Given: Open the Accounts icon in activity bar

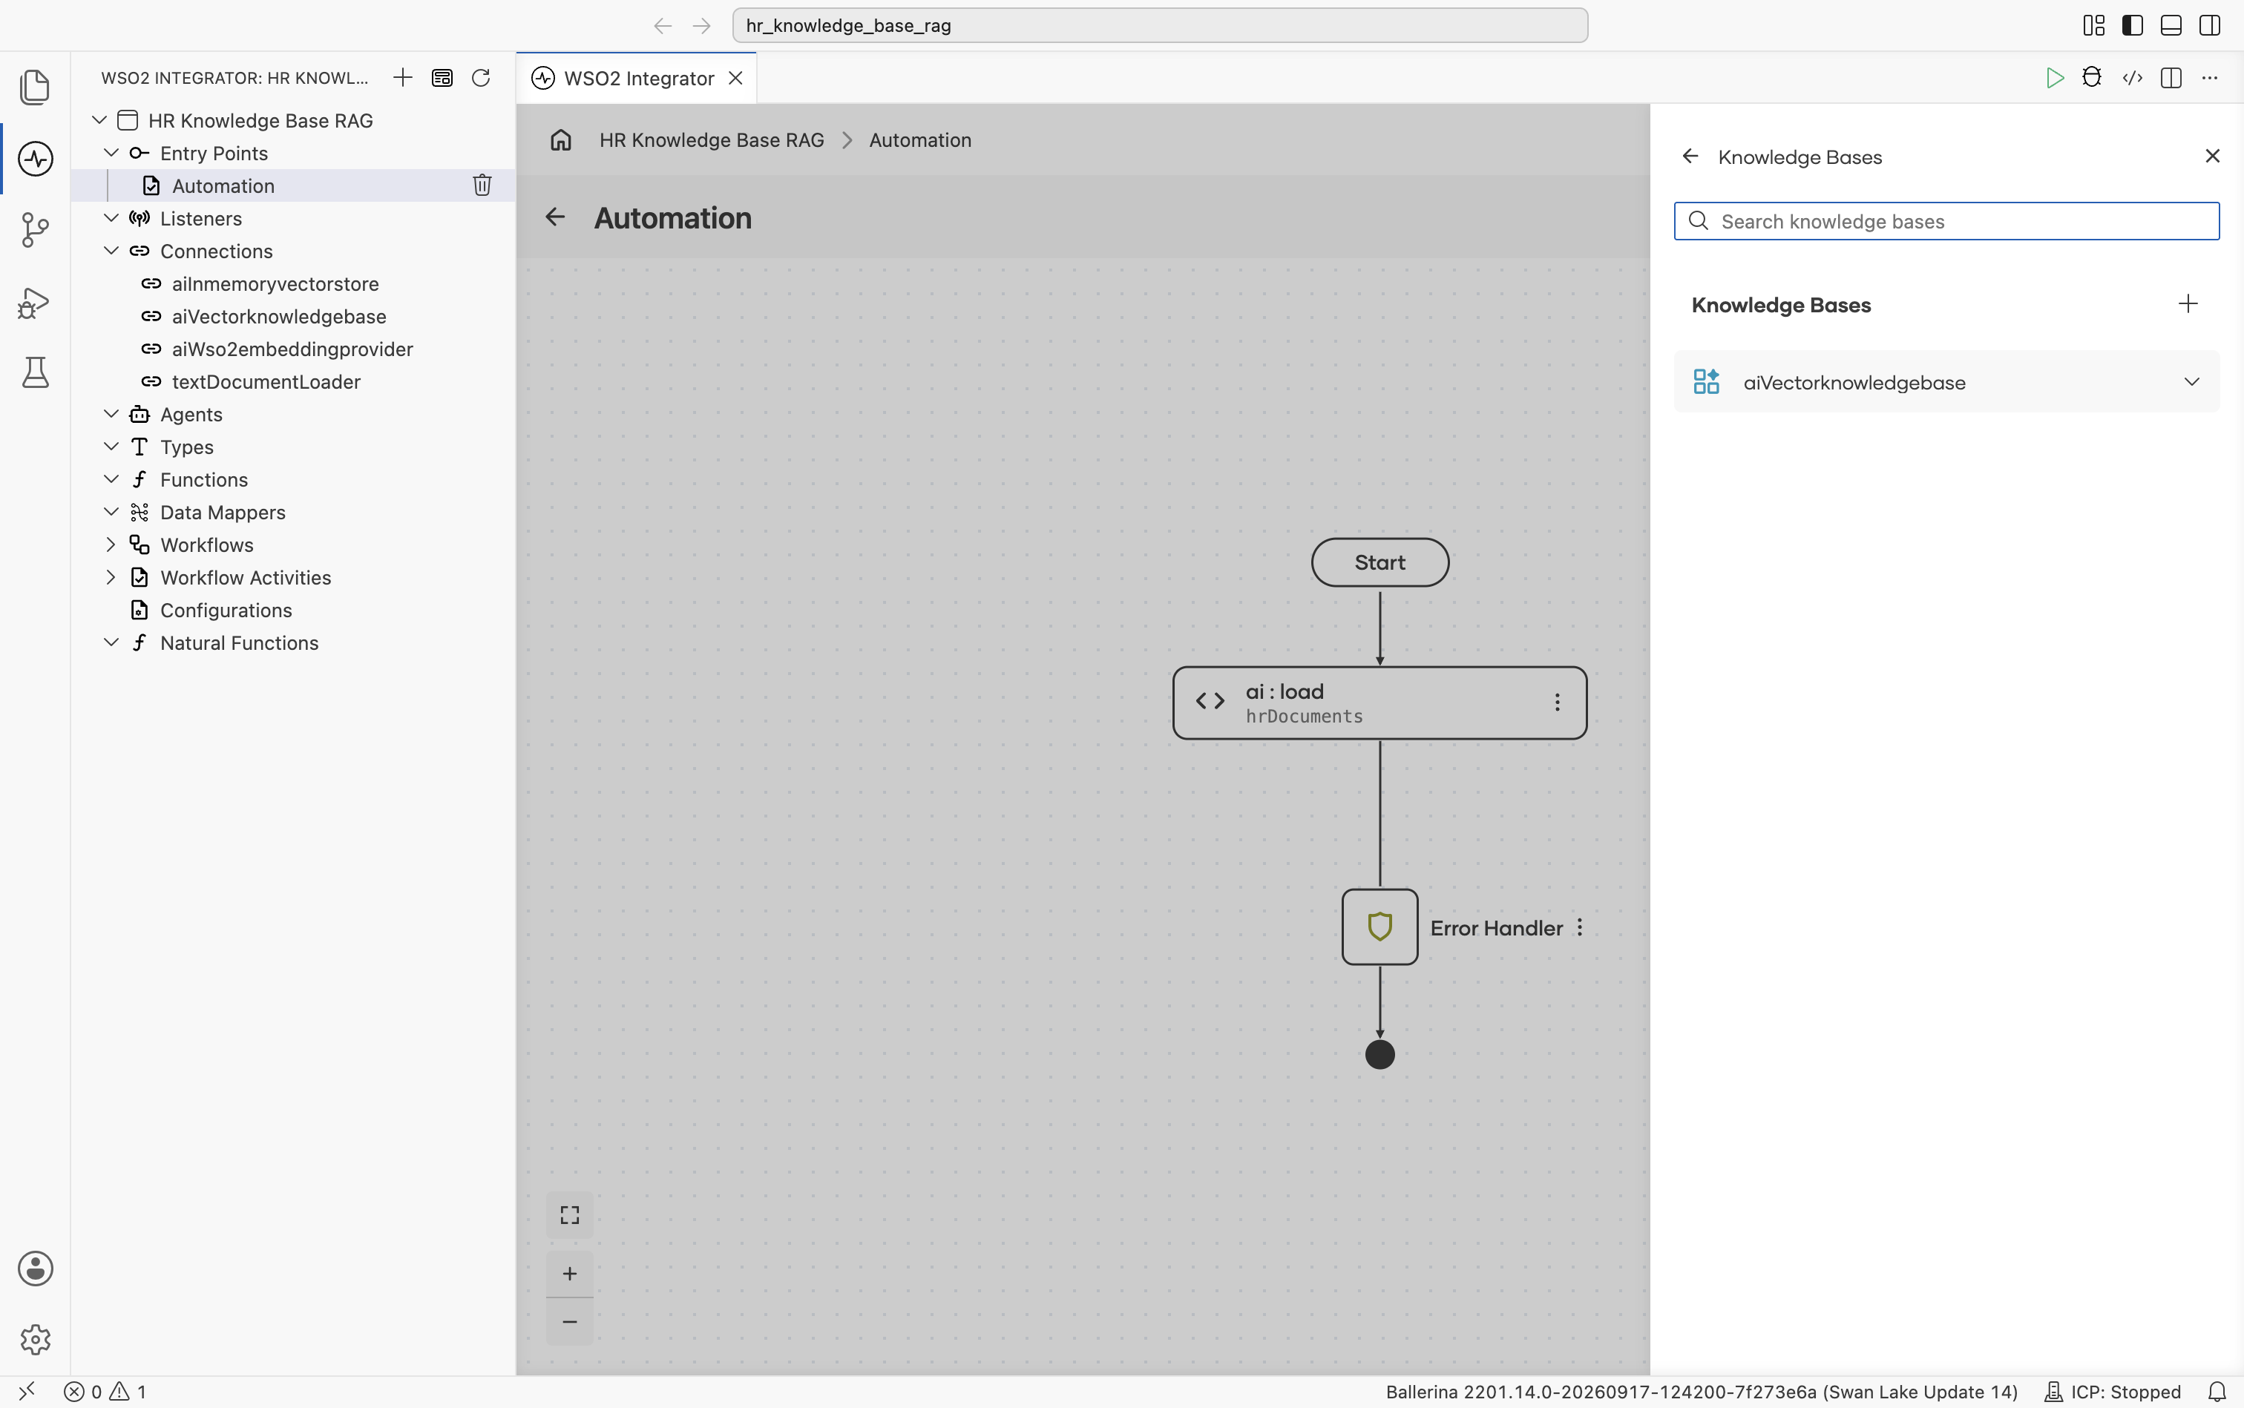Looking at the screenshot, I should (36, 1269).
